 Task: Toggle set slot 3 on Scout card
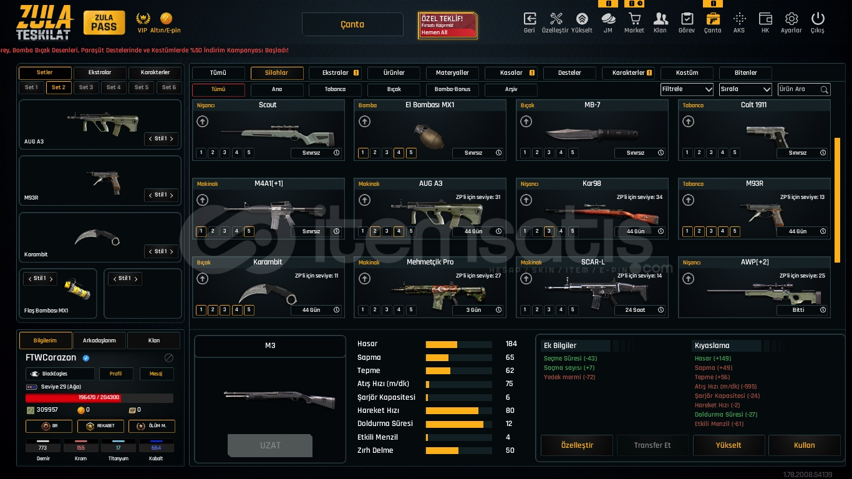pyautogui.click(x=225, y=153)
